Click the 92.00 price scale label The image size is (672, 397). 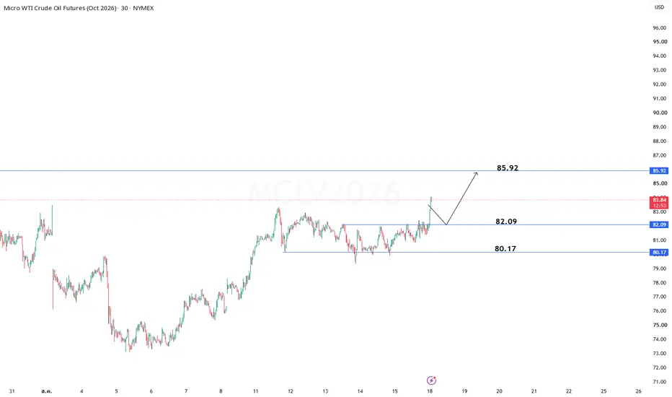tap(660, 84)
